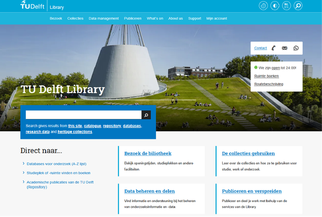This screenshot has width=322, height=217.
Task: Open the cookie settings icon in header
Action: click(263, 6)
